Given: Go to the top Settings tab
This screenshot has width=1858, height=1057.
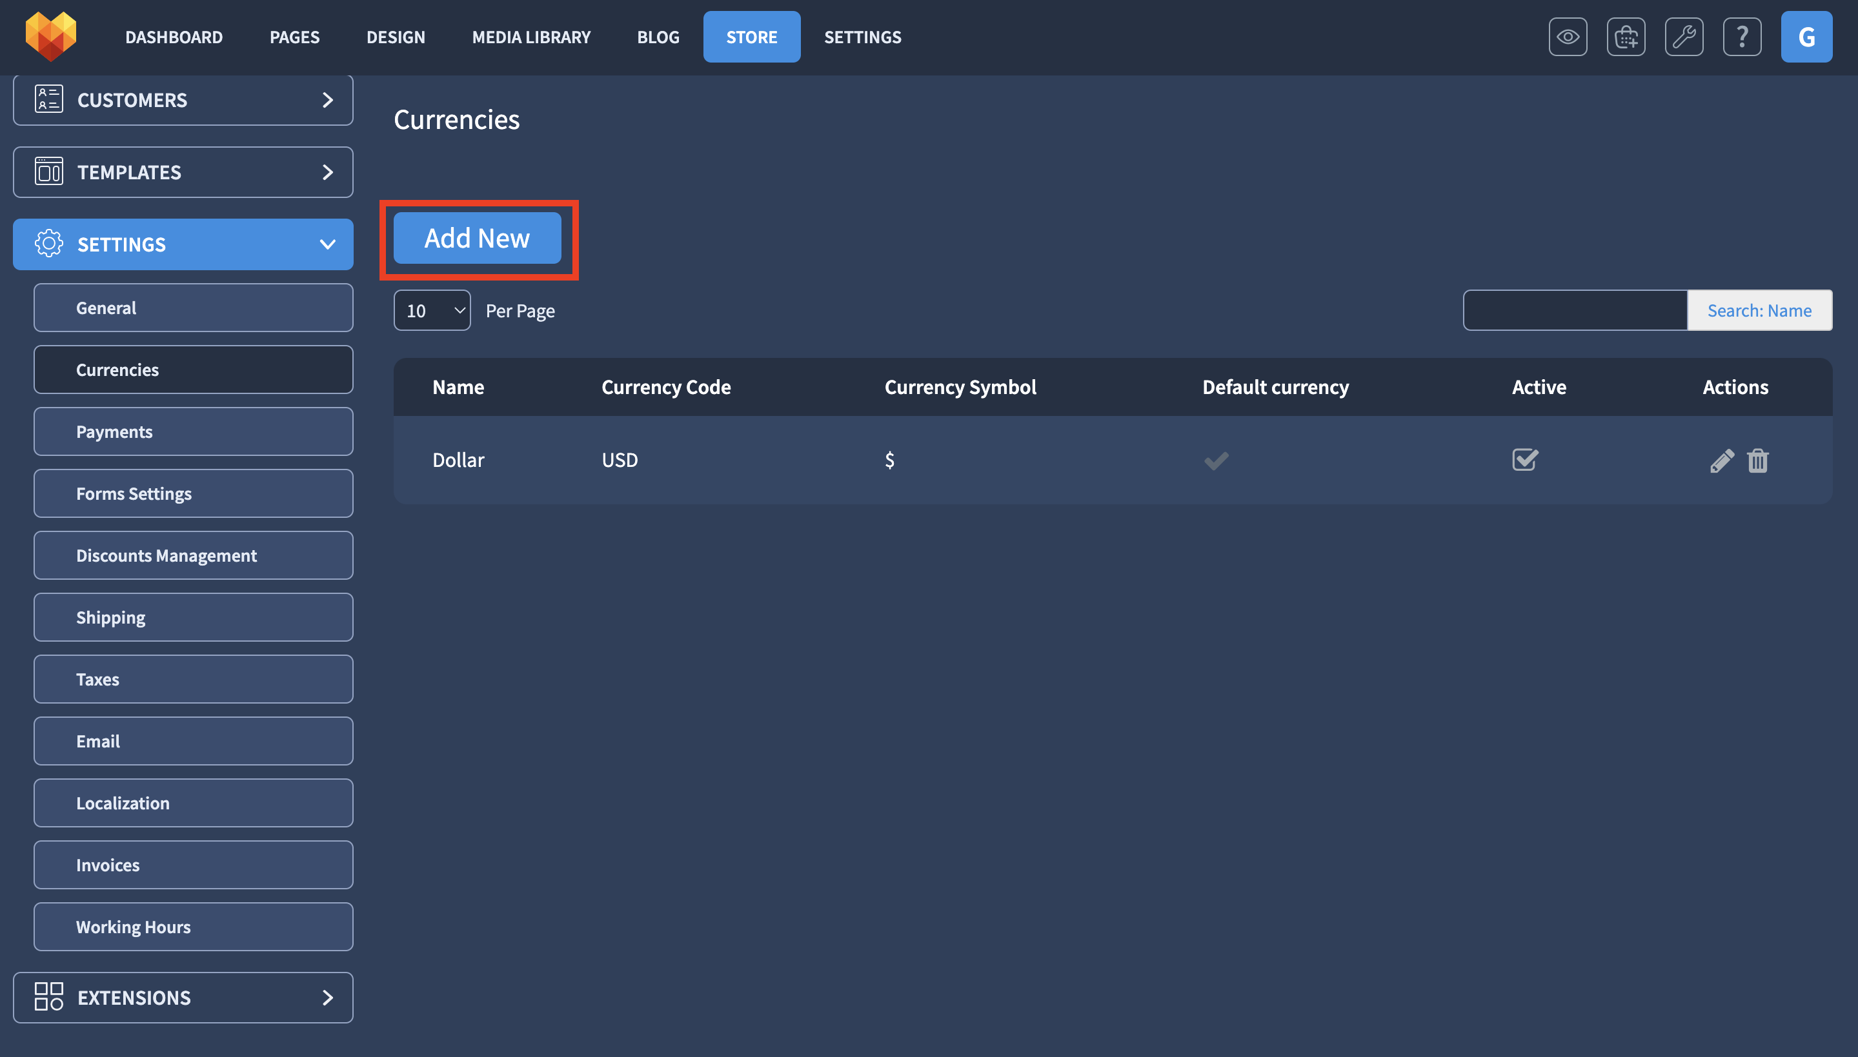Looking at the screenshot, I should (862, 37).
